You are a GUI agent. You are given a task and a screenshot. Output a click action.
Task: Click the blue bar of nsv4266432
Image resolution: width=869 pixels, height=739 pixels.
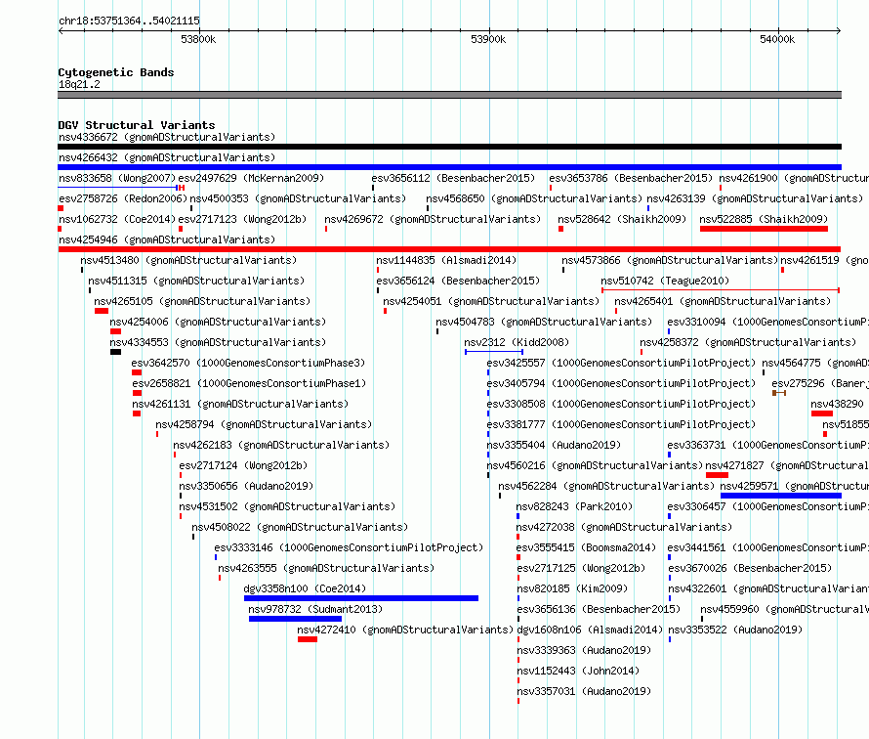[449, 167]
